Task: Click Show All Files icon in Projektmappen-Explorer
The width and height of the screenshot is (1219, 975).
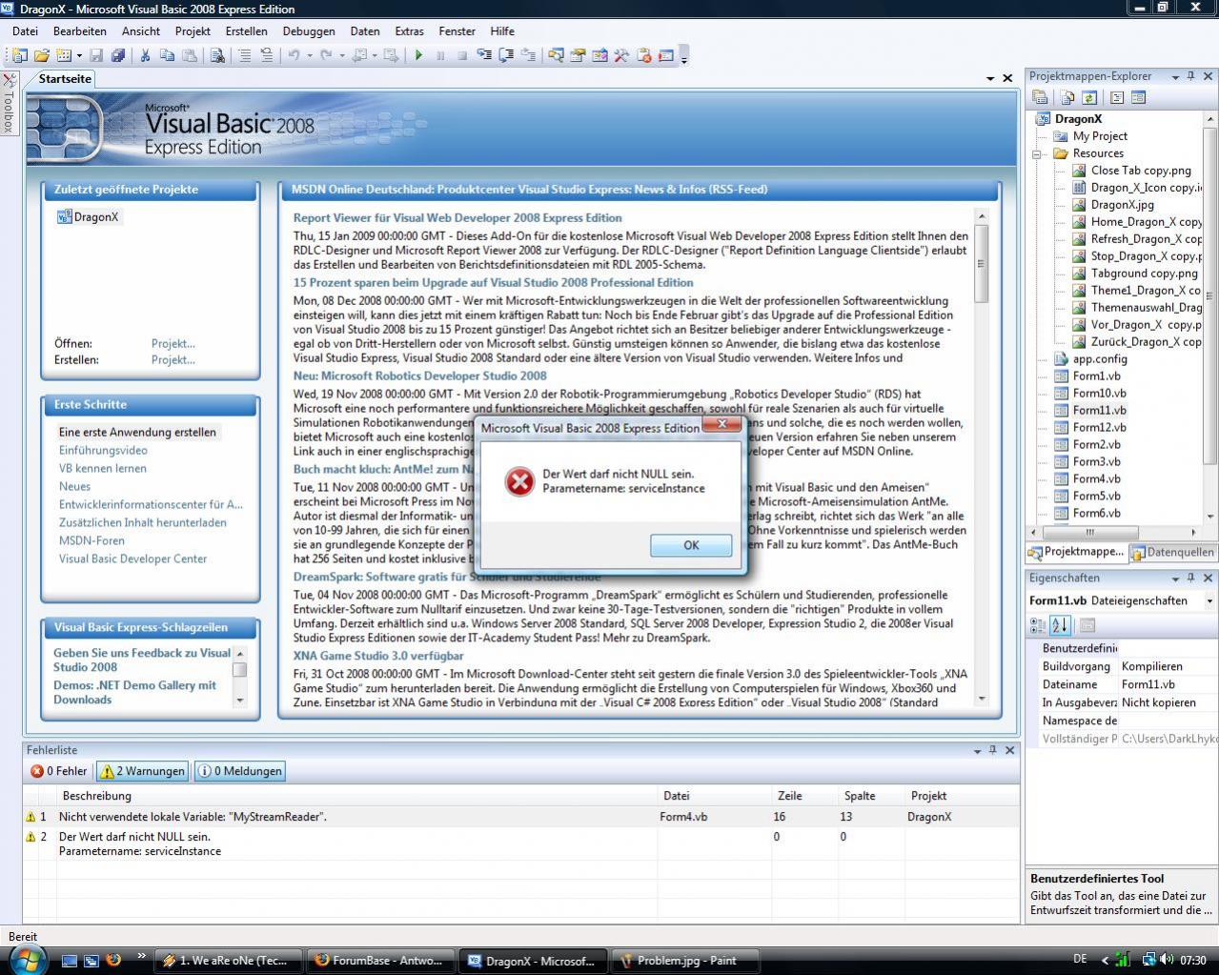Action: [1067, 97]
